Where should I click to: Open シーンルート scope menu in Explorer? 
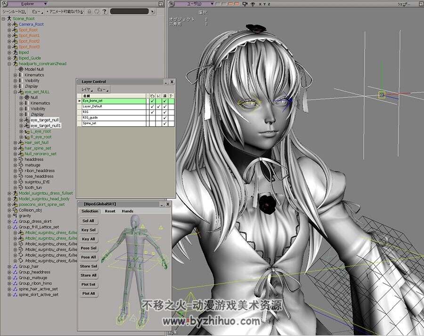point(14,12)
